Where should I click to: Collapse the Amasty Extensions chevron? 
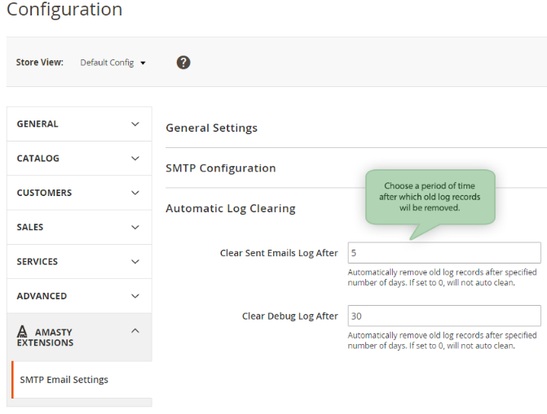(135, 331)
